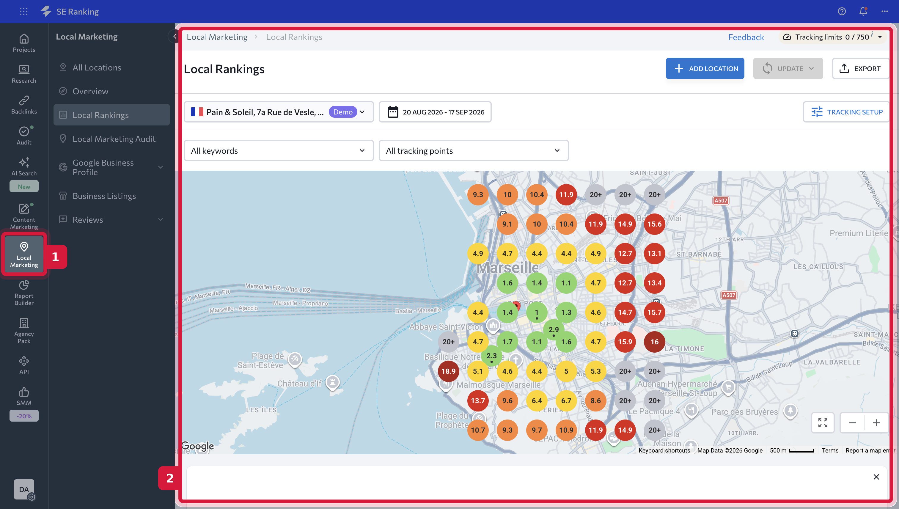This screenshot has width=899, height=509.
Task: Open Content Marketing in sidebar
Action: click(24, 216)
